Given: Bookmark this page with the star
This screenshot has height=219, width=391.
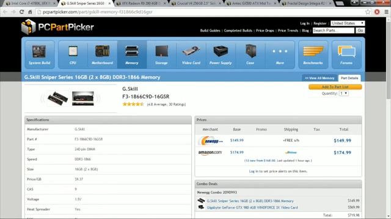Looking at the screenshot, I should click(x=368, y=12).
